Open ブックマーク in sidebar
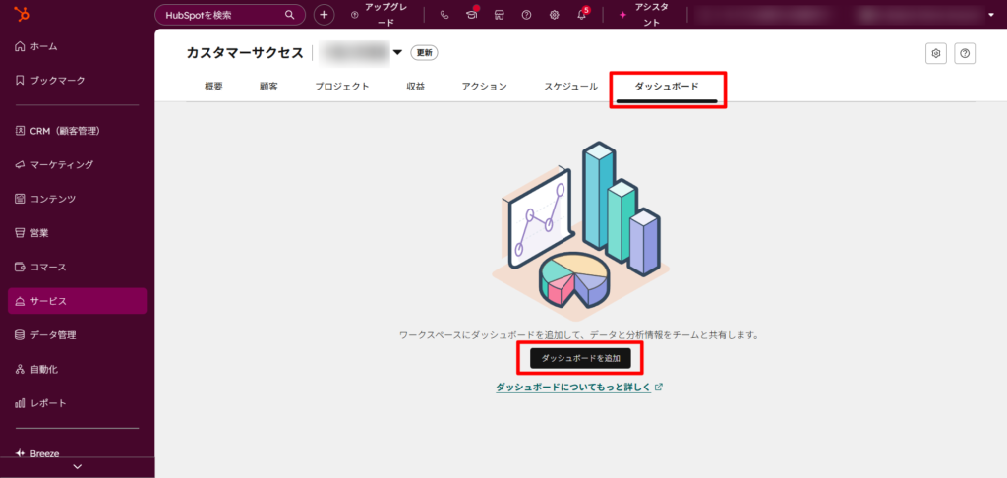The image size is (1007, 478). pos(77,81)
